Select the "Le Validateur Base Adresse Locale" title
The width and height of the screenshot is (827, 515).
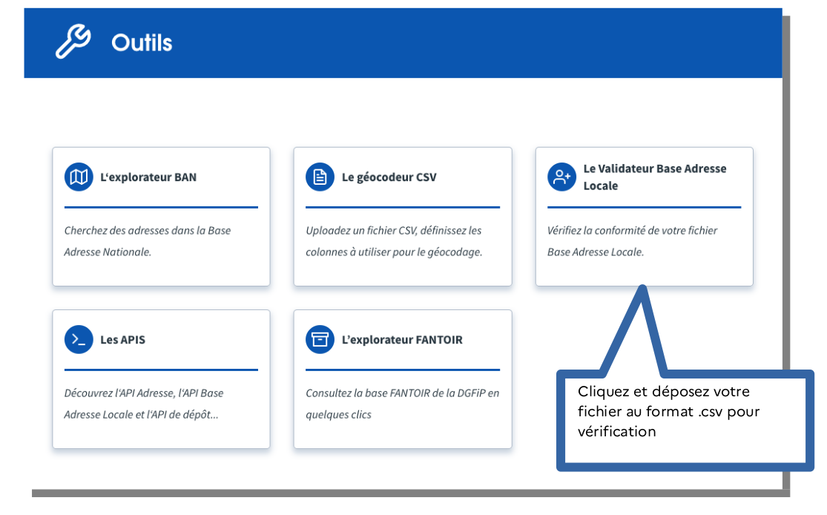[x=654, y=177]
